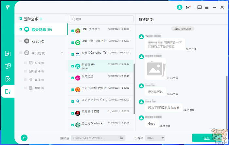The width and height of the screenshot is (229, 145).
Task: Uncheck the 星巴克 Starbucks chat checkbox
Action: point(73,125)
